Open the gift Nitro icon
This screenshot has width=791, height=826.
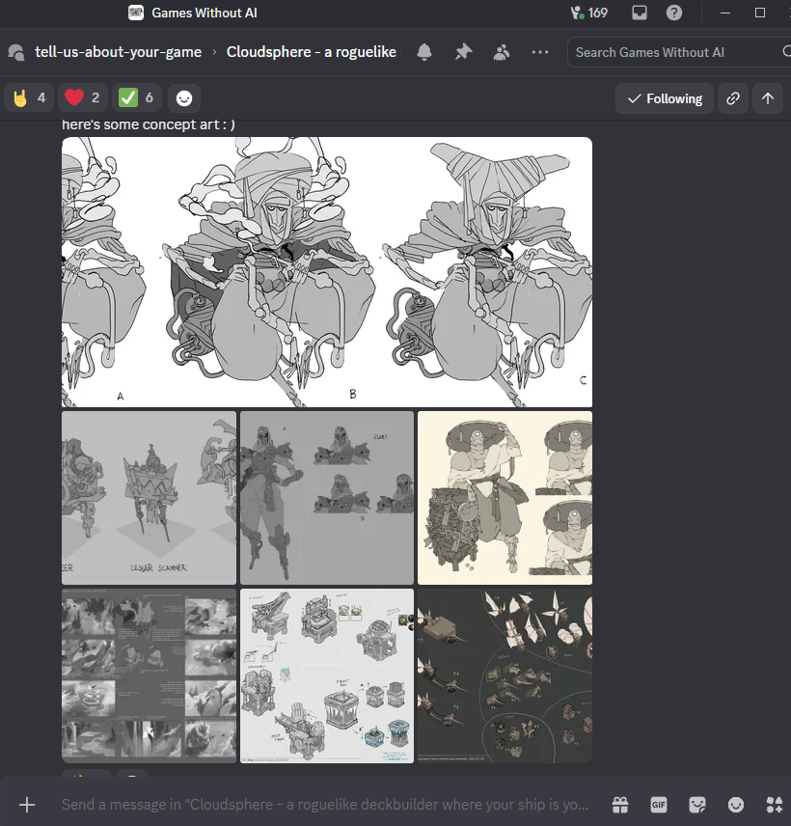click(620, 805)
